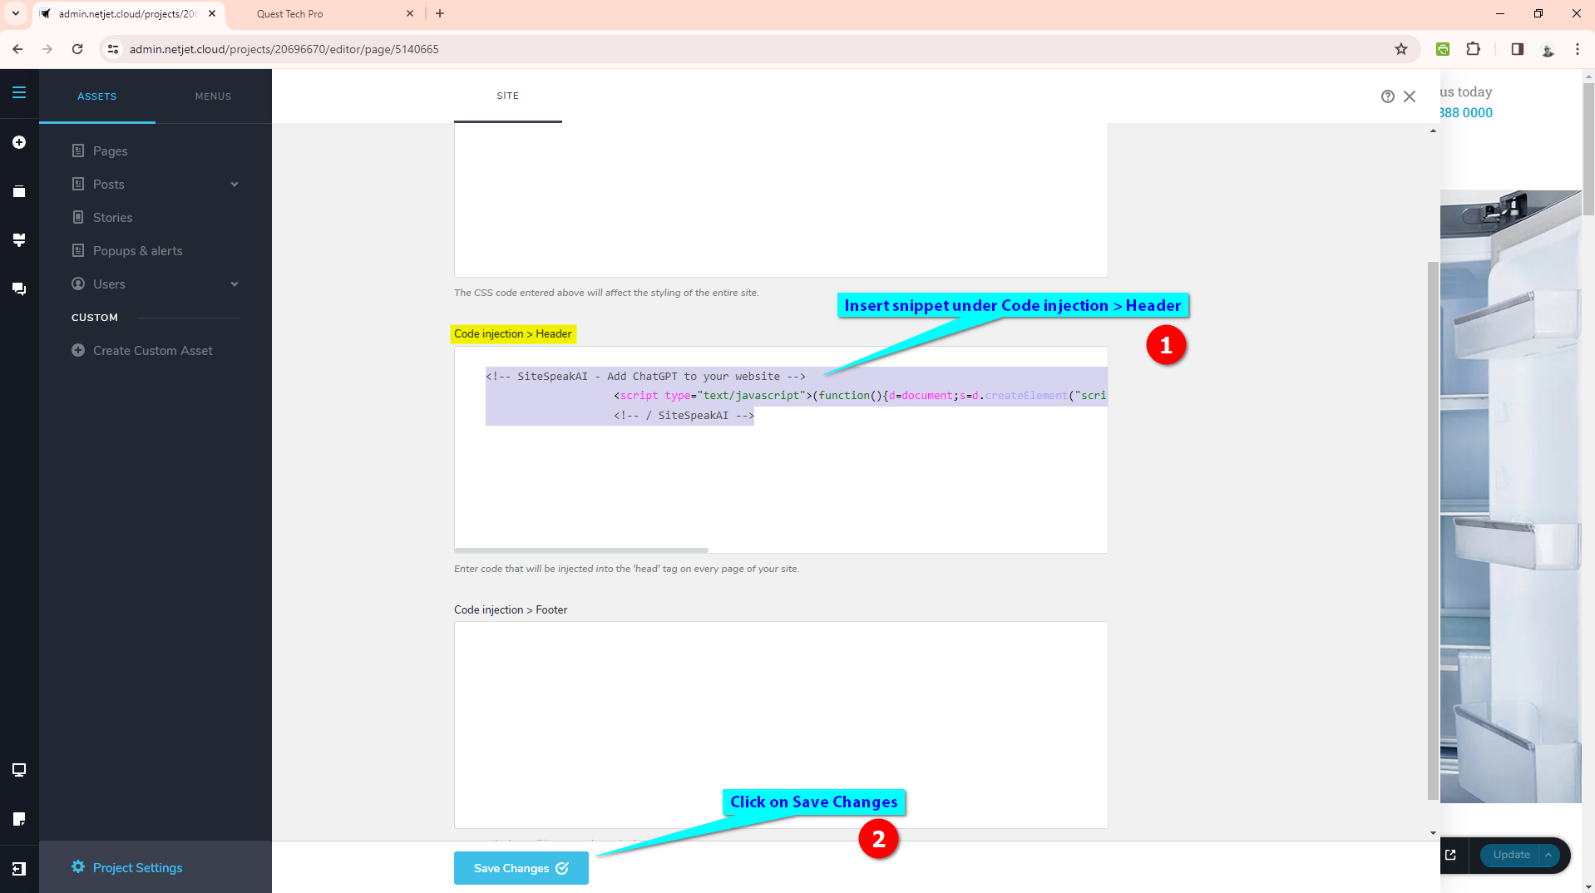Open Chrome three-dot menu
This screenshot has width=1595, height=893.
pyautogui.click(x=1578, y=49)
